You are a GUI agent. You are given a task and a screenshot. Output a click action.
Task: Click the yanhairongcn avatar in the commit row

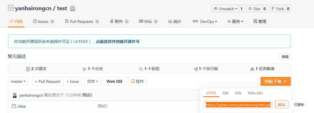[x=15, y=95]
